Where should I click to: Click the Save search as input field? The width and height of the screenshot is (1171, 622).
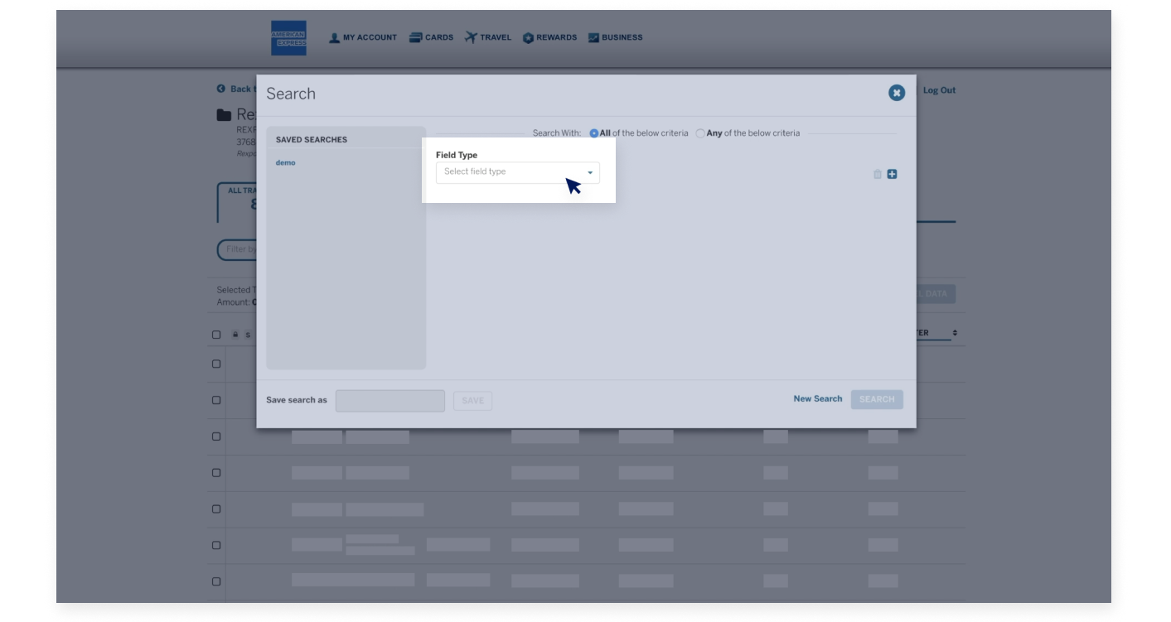click(390, 400)
